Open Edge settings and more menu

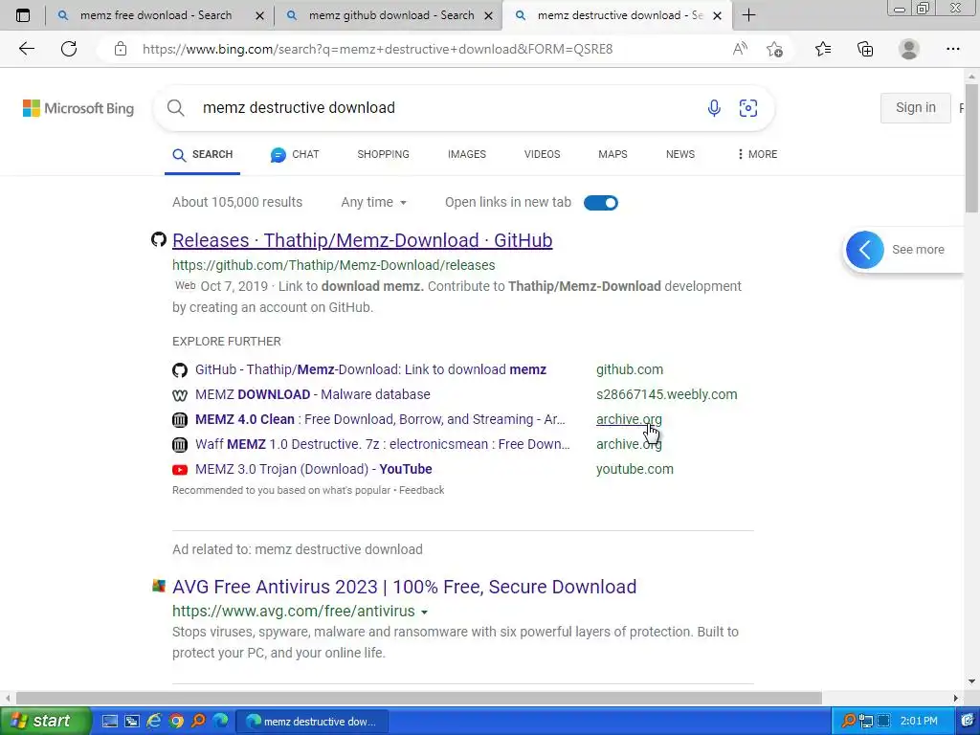click(x=952, y=49)
